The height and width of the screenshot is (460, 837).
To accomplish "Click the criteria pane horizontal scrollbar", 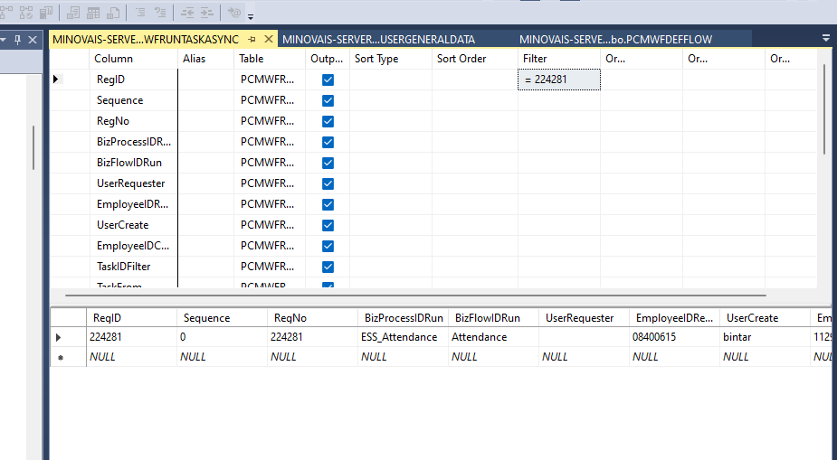I will point(407,295).
